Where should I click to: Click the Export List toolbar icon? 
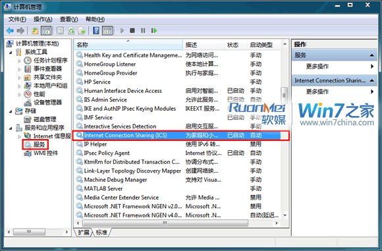tap(82, 31)
